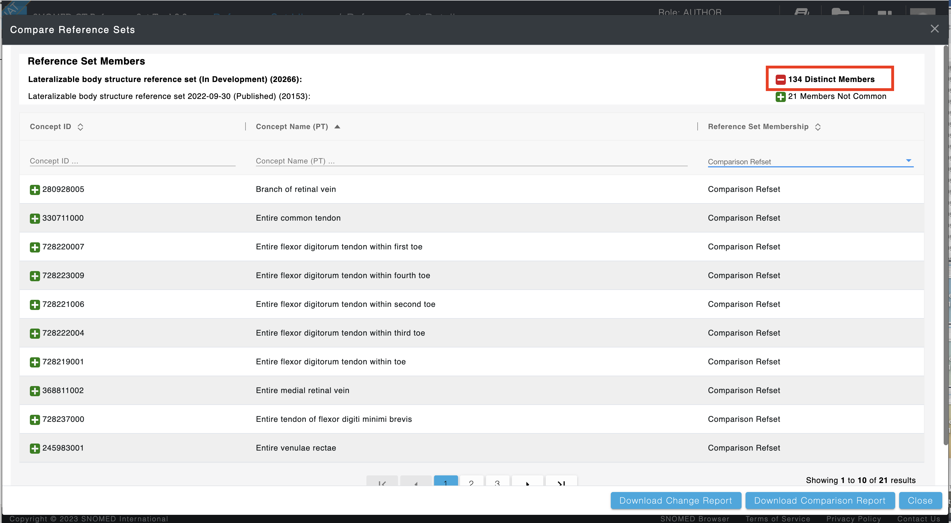951x523 pixels.
Task: Click Download Change Report button
Action: click(676, 500)
